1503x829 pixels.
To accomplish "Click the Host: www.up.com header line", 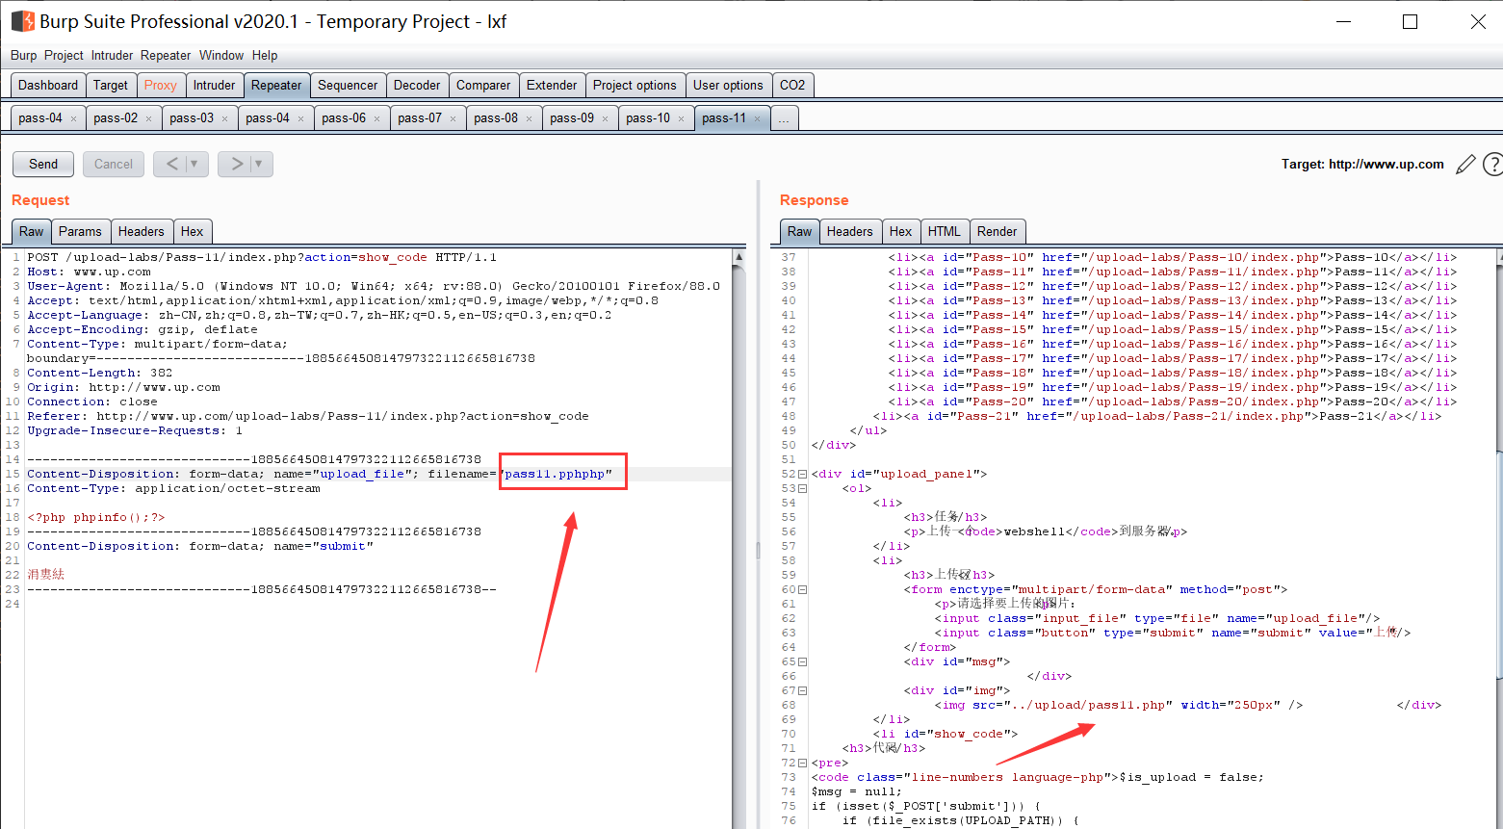I will (89, 272).
